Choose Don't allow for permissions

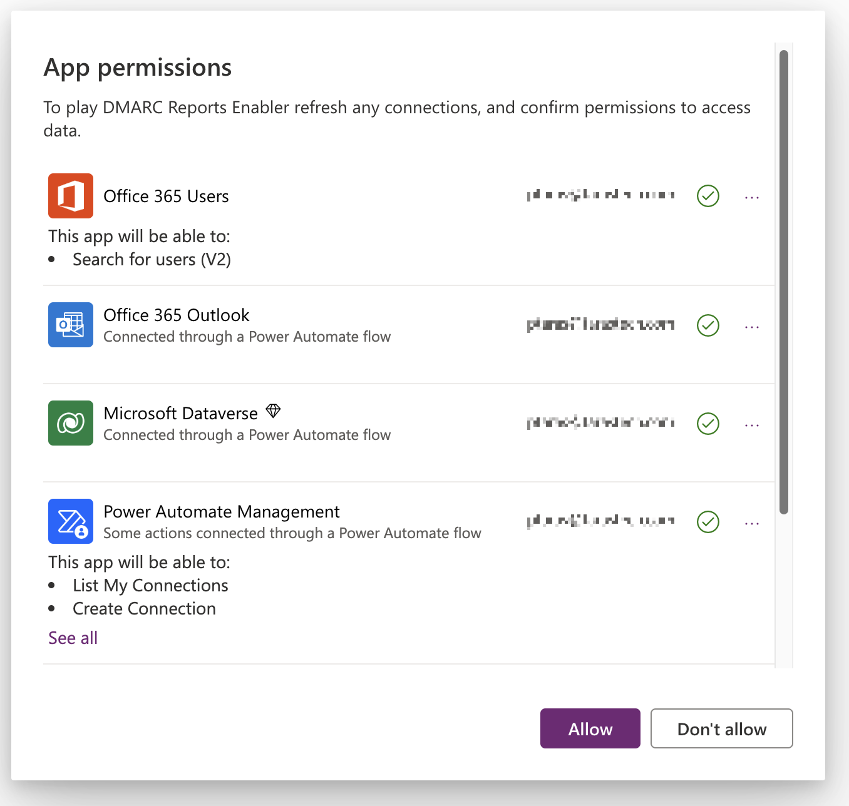(722, 728)
